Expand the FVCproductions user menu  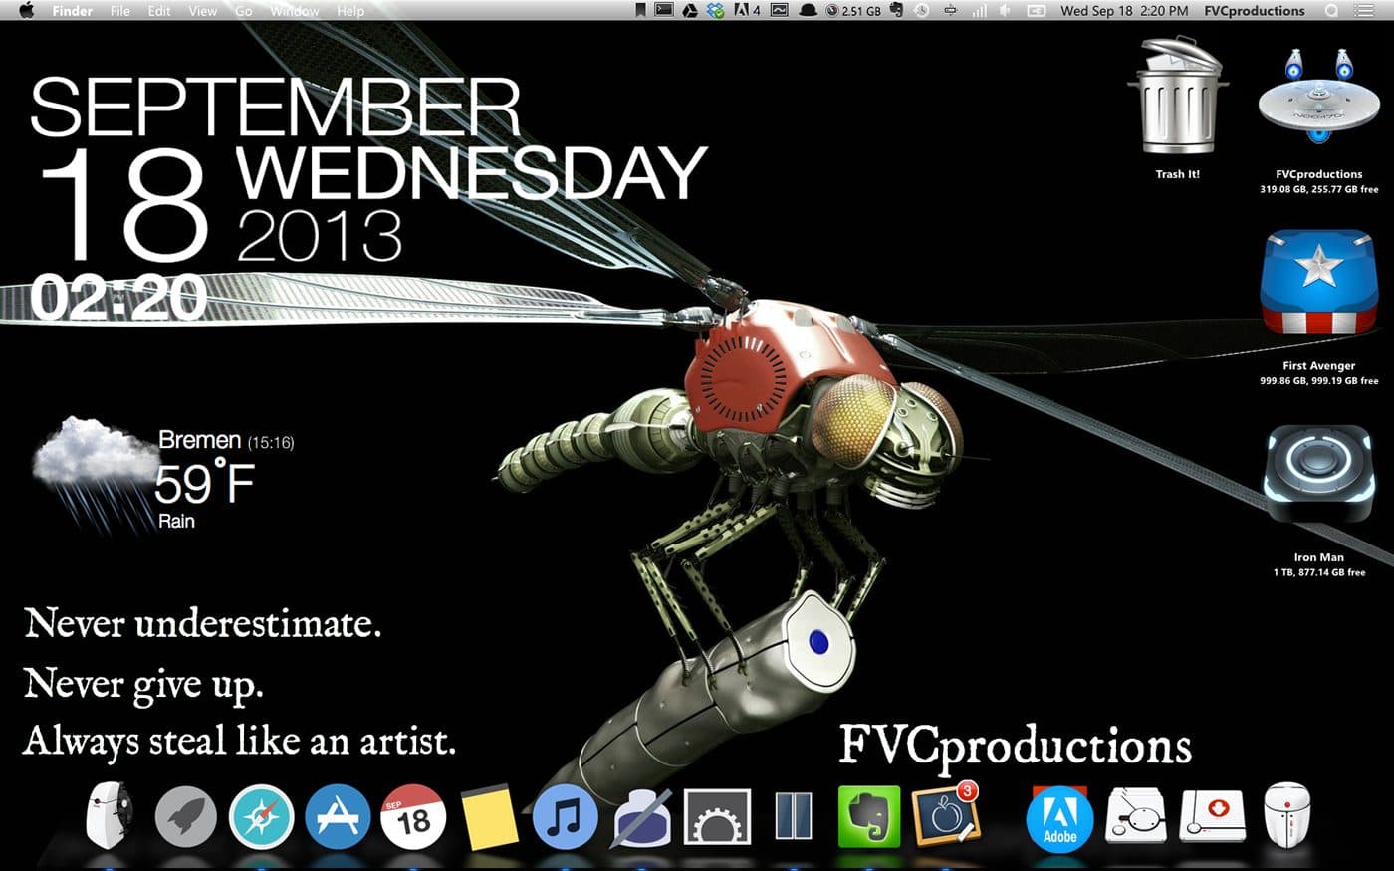coord(1254,11)
